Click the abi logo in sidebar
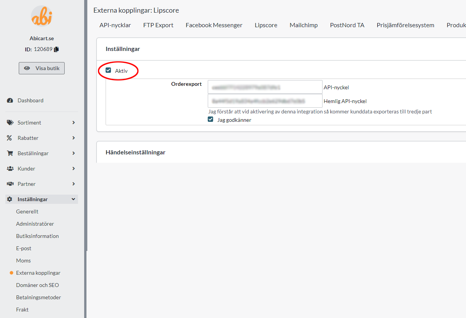The width and height of the screenshot is (466, 318). click(x=42, y=16)
